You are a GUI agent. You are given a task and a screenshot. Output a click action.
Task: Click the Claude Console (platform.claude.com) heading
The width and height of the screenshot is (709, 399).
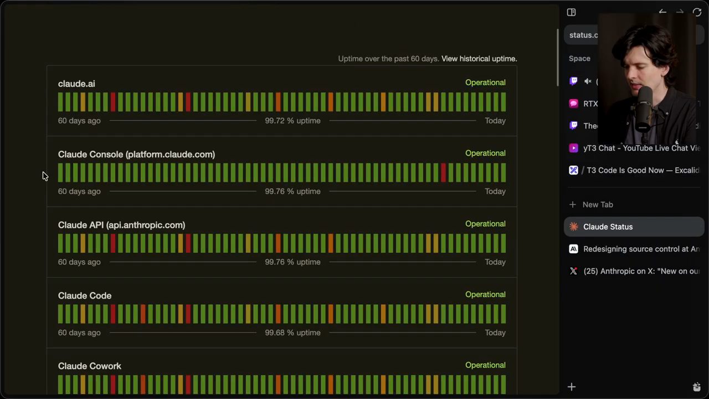[136, 155]
